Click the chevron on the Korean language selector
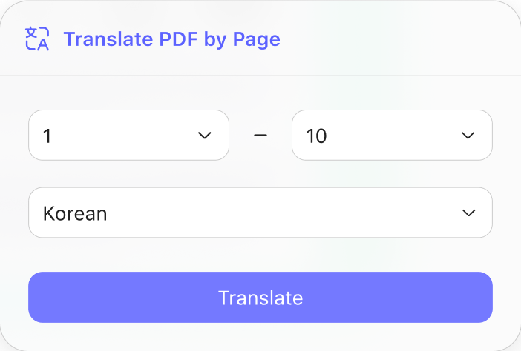521x351 pixels. pyautogui.click(x=468, y=213)
